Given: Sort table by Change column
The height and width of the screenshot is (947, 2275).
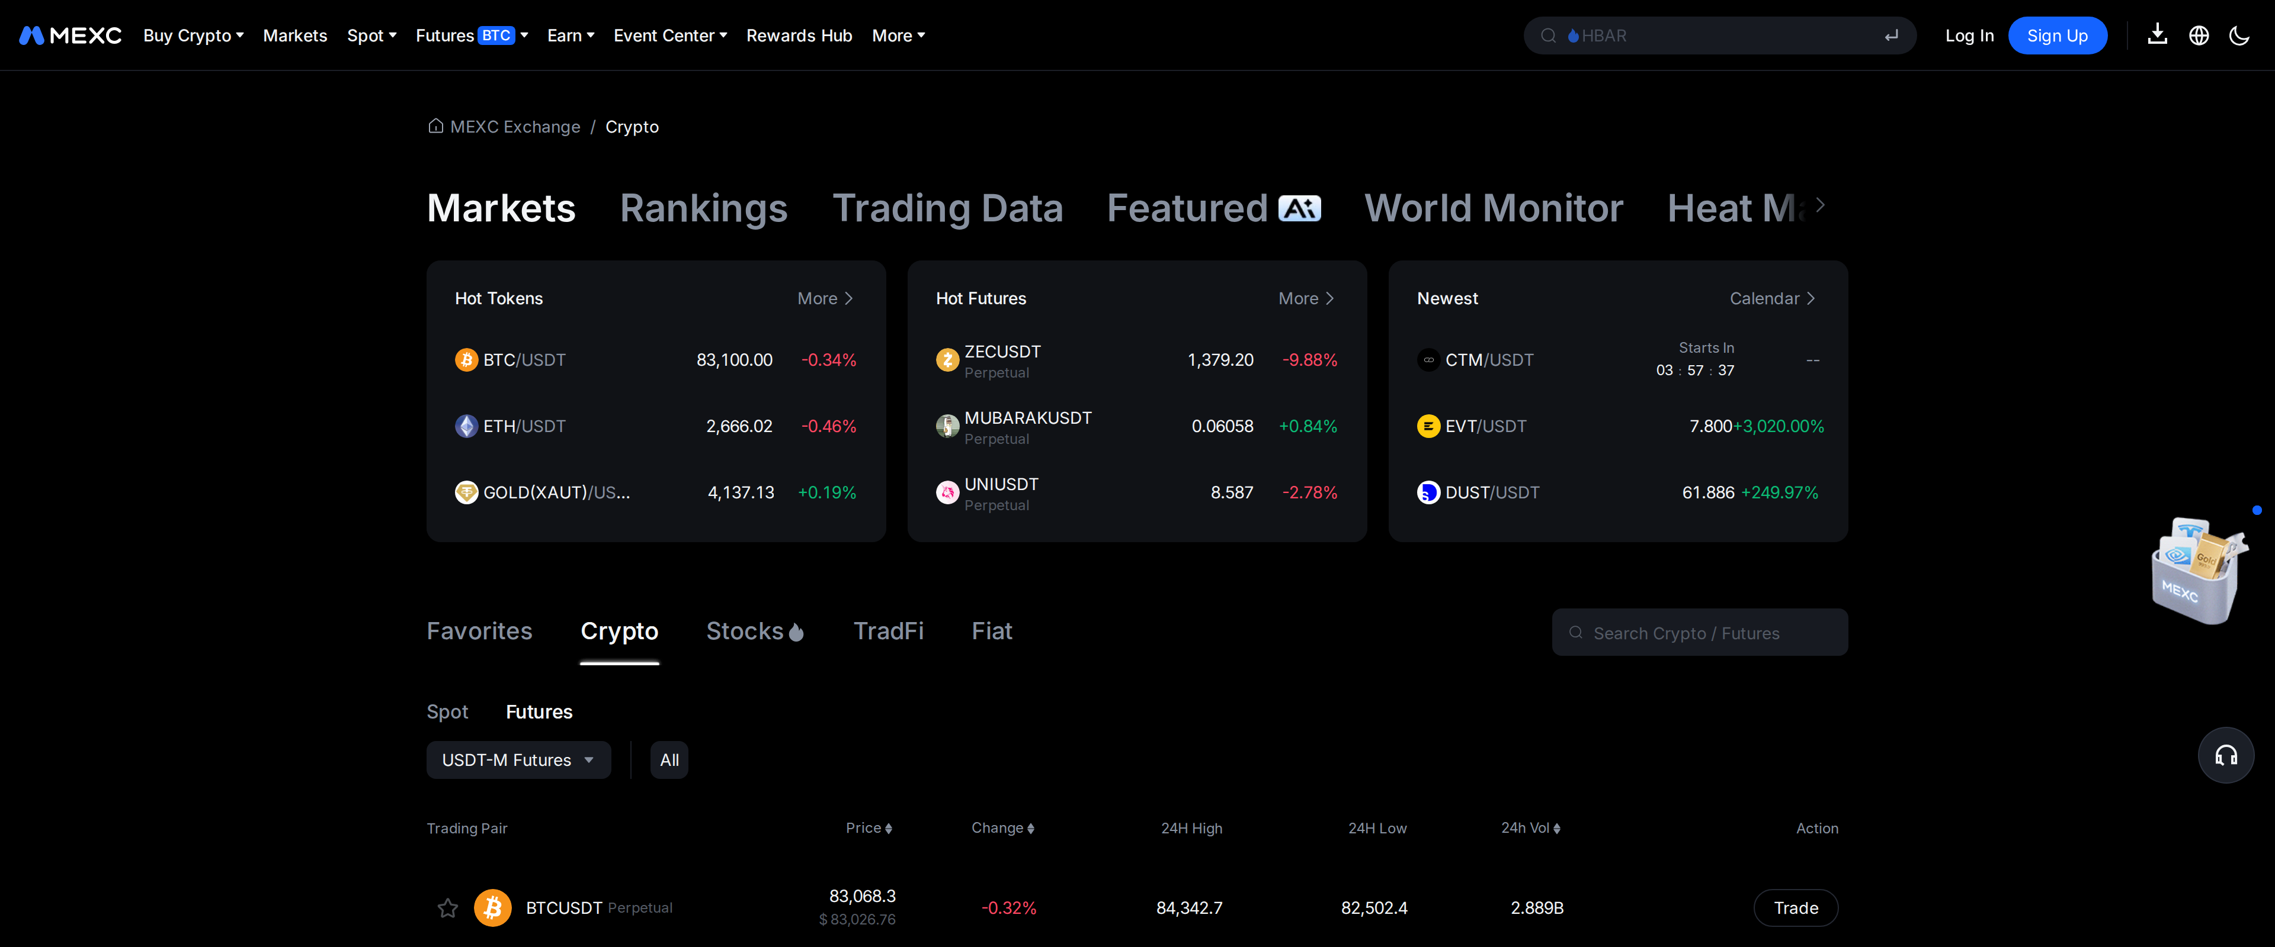Looking at the screenshot, I should (x=1002, y=828).
